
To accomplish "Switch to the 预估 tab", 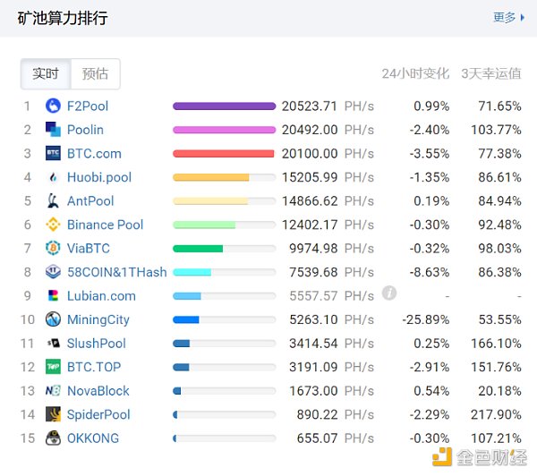I will 95,74.
